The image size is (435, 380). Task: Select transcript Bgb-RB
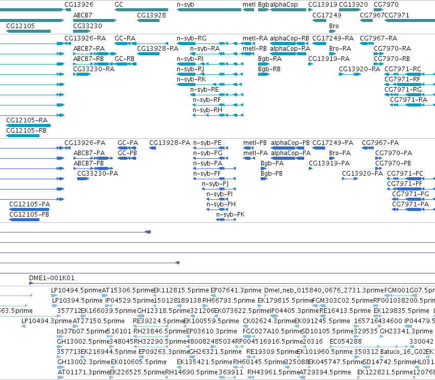(264, 74)
